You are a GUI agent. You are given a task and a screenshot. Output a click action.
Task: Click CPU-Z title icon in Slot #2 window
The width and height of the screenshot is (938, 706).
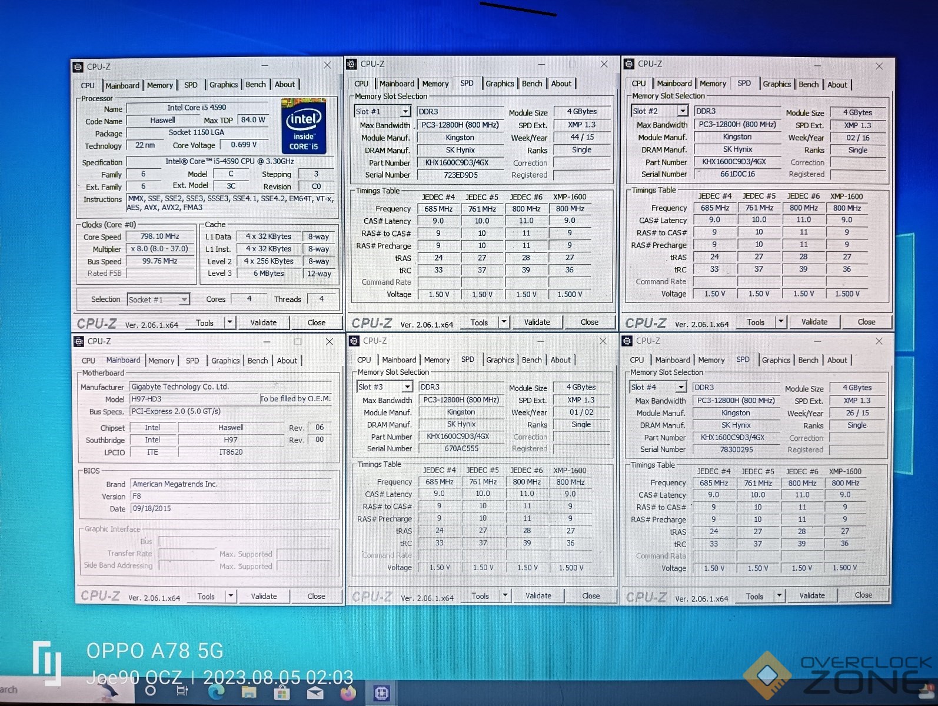pos(629,64)
